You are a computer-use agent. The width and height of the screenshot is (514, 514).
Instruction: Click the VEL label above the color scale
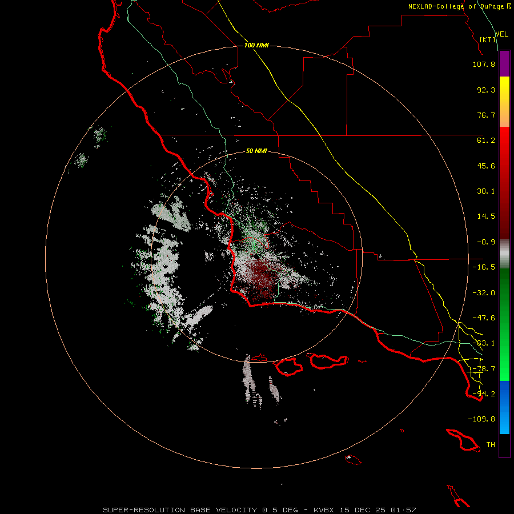pyautogui.click(x=501, y=34)
